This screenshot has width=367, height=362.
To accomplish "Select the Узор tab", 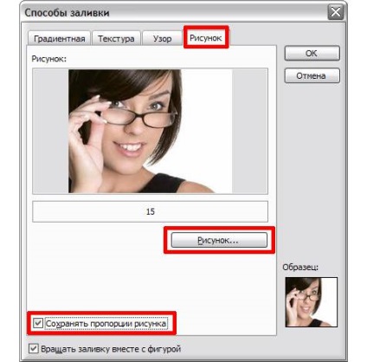I will (162, 38).
